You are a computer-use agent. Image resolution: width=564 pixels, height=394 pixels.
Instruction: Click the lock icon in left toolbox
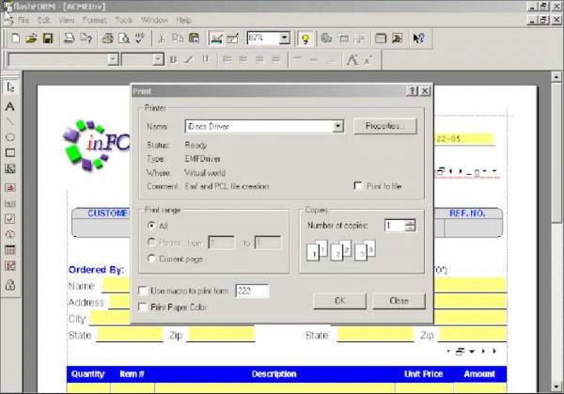pyautogui.click(x=10, y=284)
